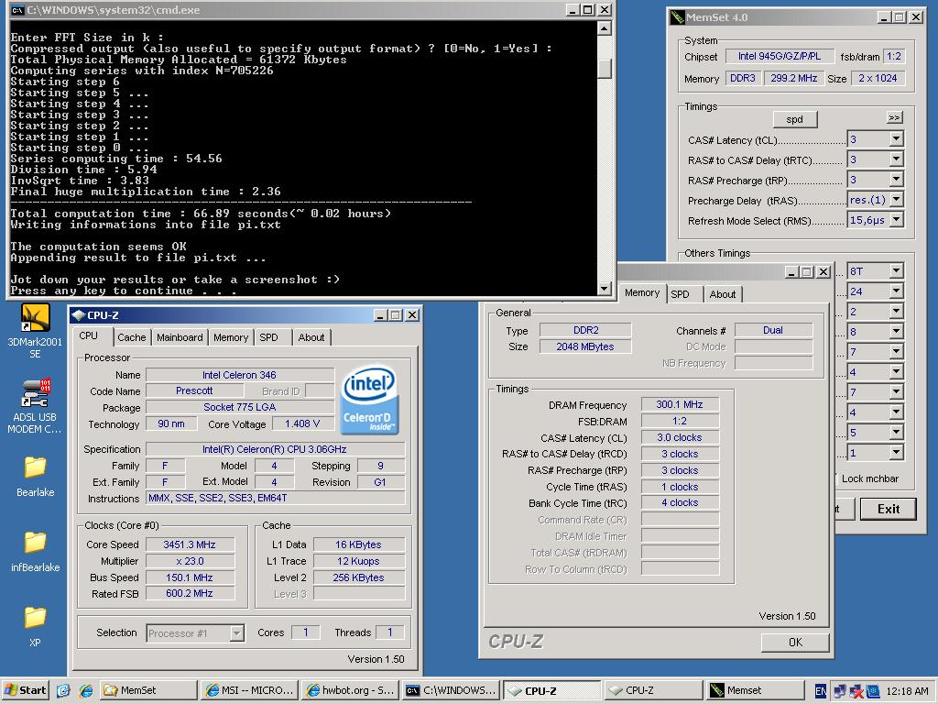The width and height of the screenshot is (938, 704).
Task: Open the XP desktop folder
Action: click(x=35, y=626)
